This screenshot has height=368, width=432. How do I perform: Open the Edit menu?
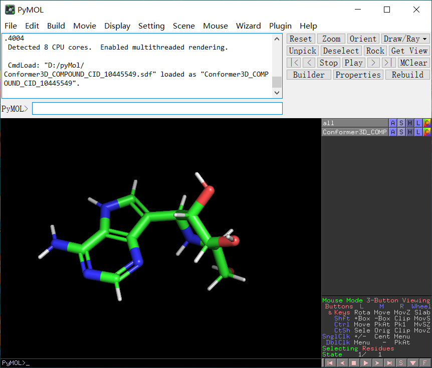tap(32, 26)
